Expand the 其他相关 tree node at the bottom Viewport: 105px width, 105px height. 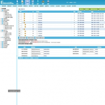coord(1,48)
